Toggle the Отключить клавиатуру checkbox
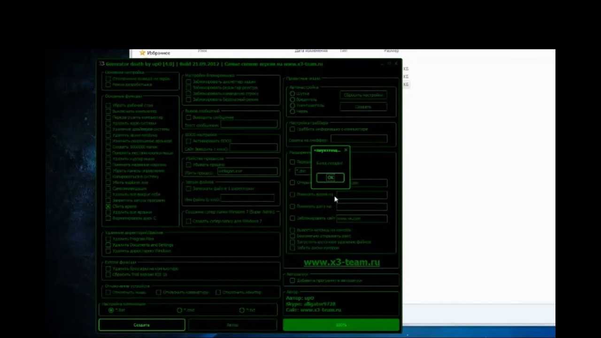Screen dimensions: 601x338 tap(159, 292)
